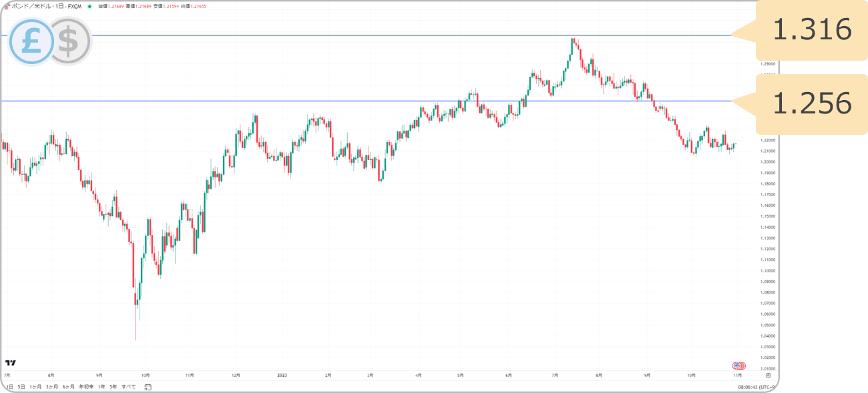The image size is (868, 393).
Task: Click time axis label 2月
Action: click(x=328, y=376)
